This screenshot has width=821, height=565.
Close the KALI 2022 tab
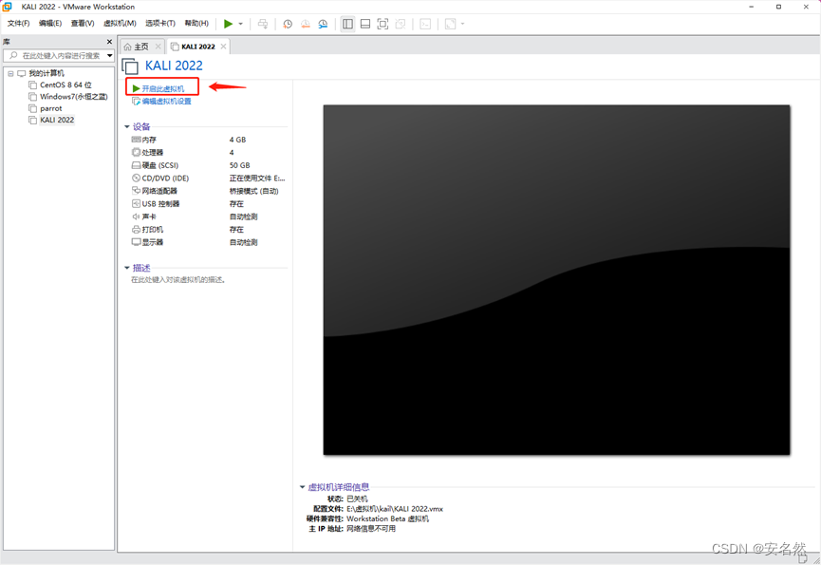(x=224, y=47)
